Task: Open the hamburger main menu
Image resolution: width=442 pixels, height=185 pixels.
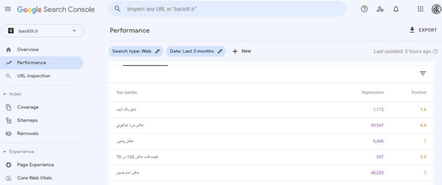Action: tap(8, 9)
